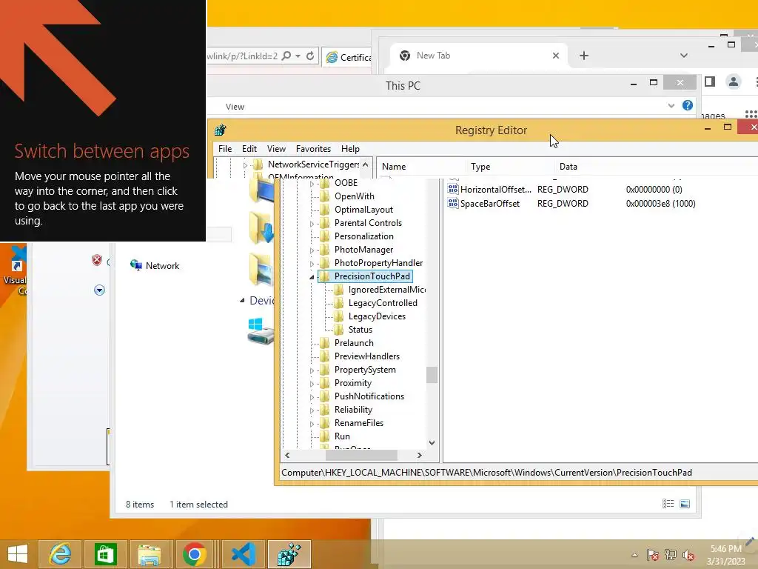Open File Explorer from the taskbar
Screen dimensions: 758x569
(x=150, y=554)
